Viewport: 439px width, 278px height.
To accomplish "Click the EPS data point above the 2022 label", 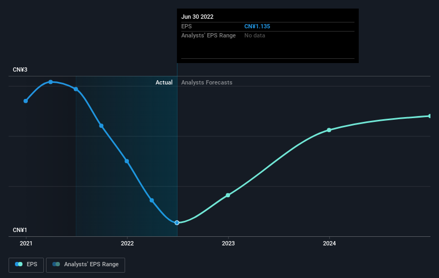I will click(127, 161).
